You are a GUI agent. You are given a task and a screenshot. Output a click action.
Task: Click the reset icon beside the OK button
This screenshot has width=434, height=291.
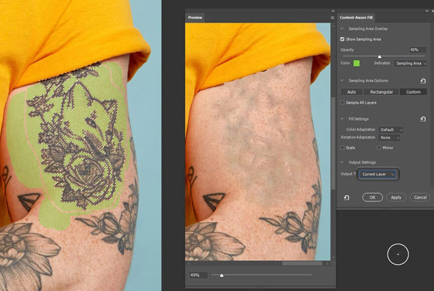347,197
